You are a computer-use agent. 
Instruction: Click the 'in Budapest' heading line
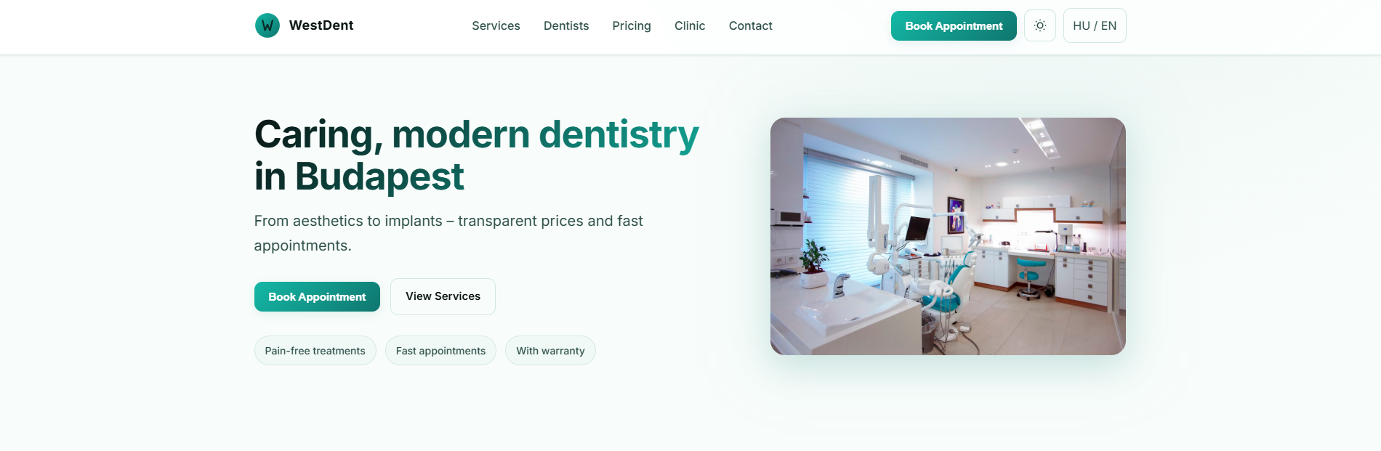[x=359, y=176]
